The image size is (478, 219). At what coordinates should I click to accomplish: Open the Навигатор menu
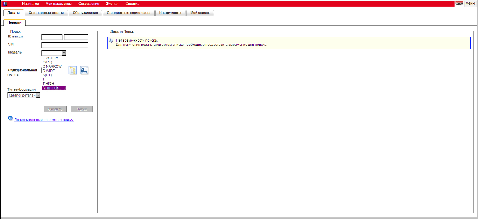point(30,4)
